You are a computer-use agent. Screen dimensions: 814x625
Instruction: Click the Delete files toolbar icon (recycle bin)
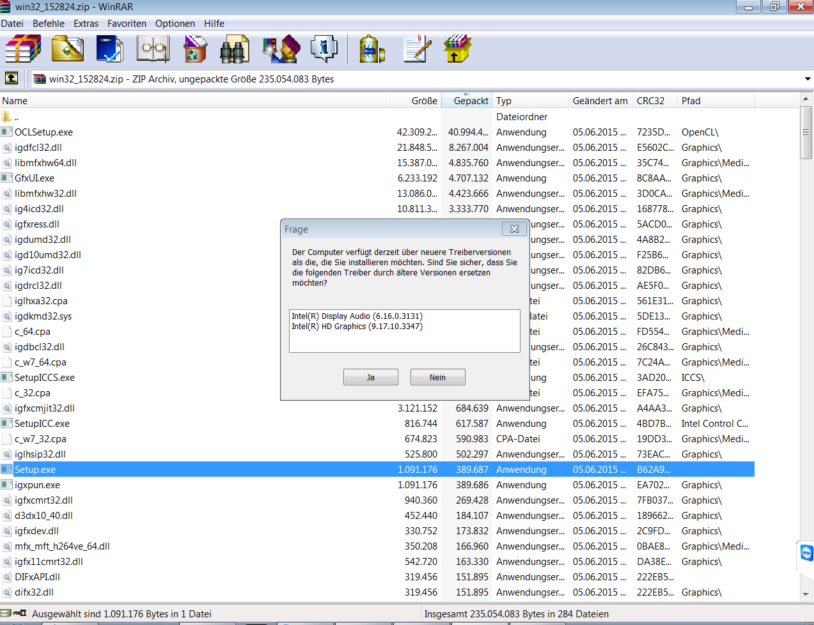click(195, 49)
